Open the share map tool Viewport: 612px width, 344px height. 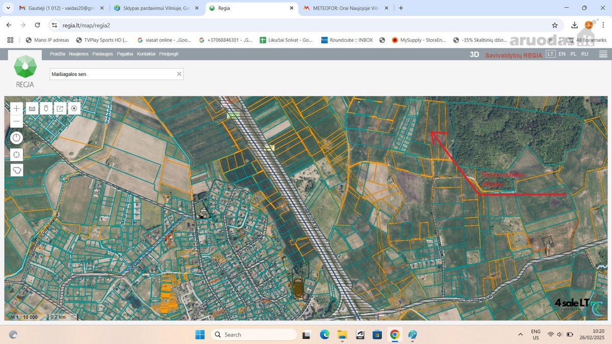(x=60, y=109)
